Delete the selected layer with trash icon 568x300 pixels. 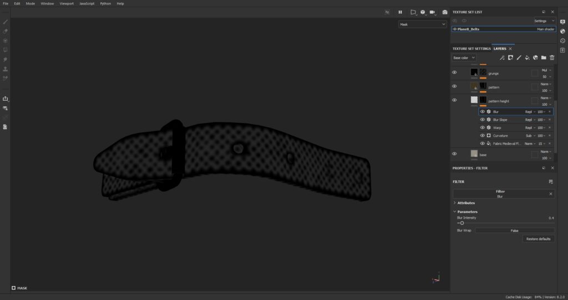click(x=552, y=58)
